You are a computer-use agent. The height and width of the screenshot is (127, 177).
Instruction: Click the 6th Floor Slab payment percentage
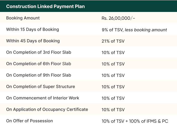[x=113, y=64]
